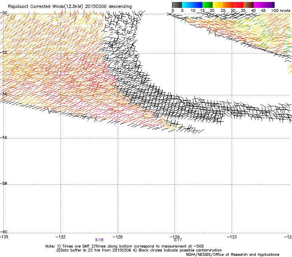The image size is (292, 257).
Task: Select the green 15–20 knots legend color
Action: point(208,5)
